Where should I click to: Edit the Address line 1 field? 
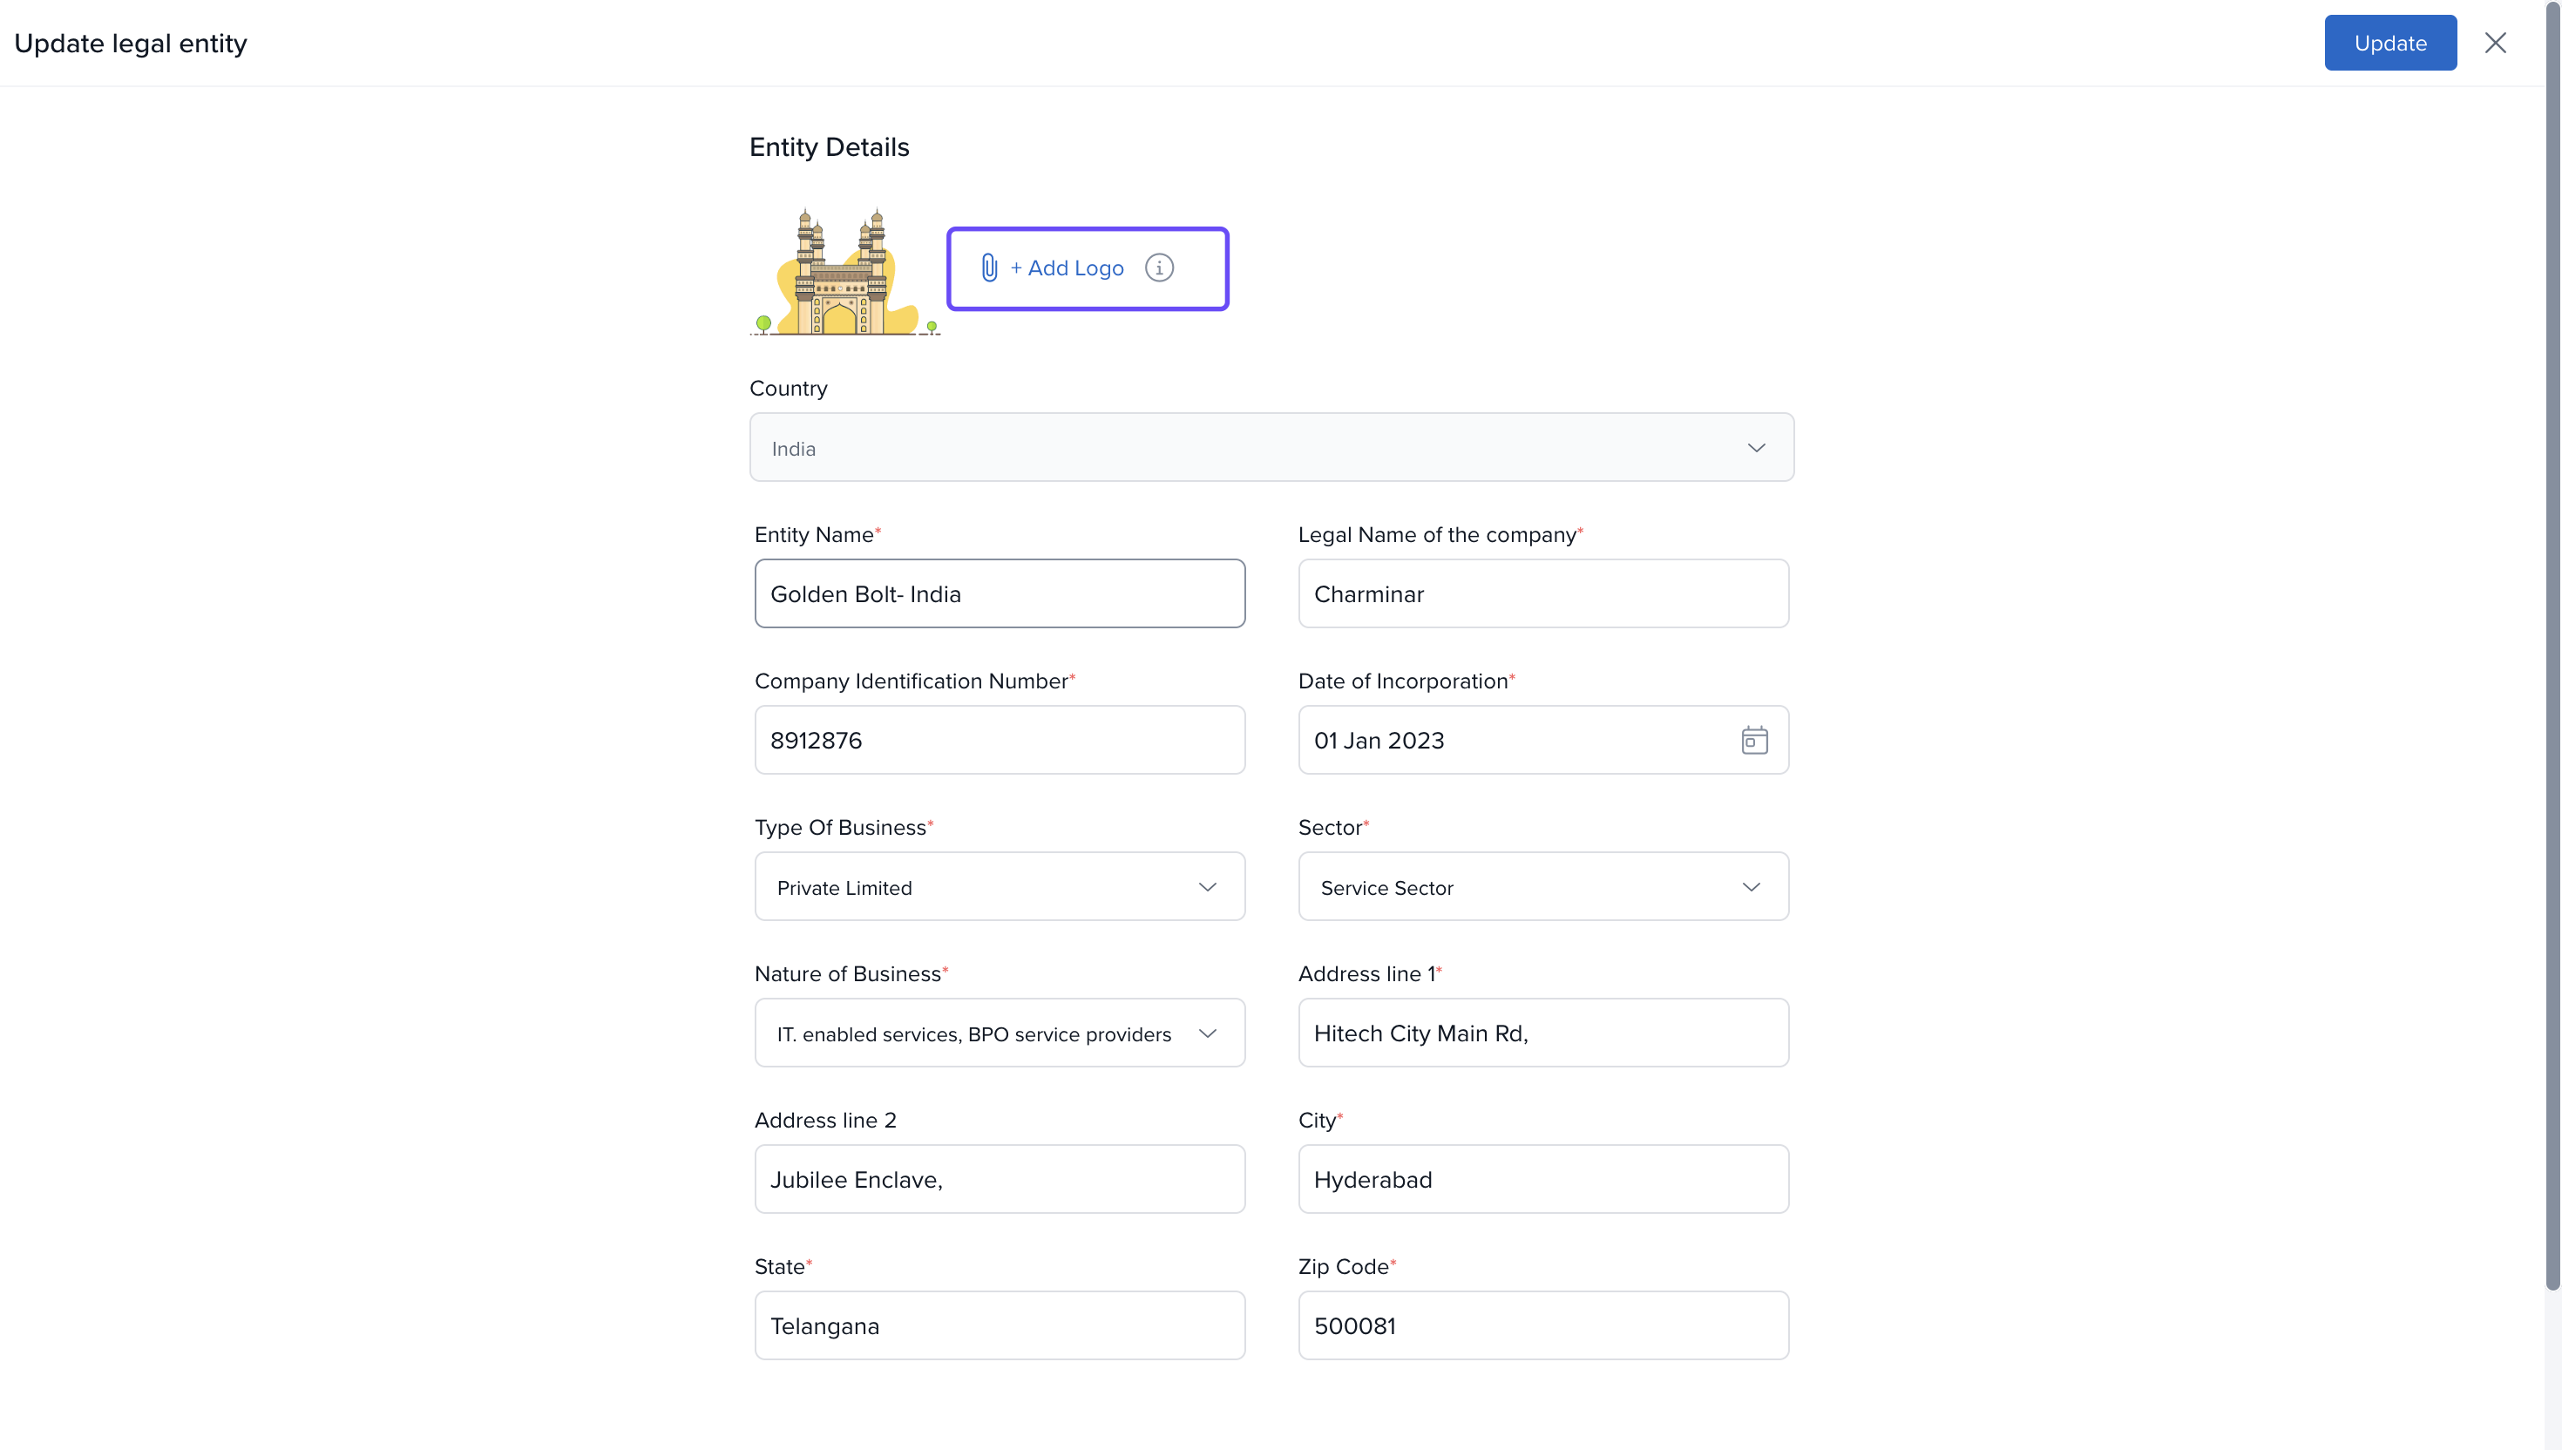pyautogui.click(x=1542, y=1033)
